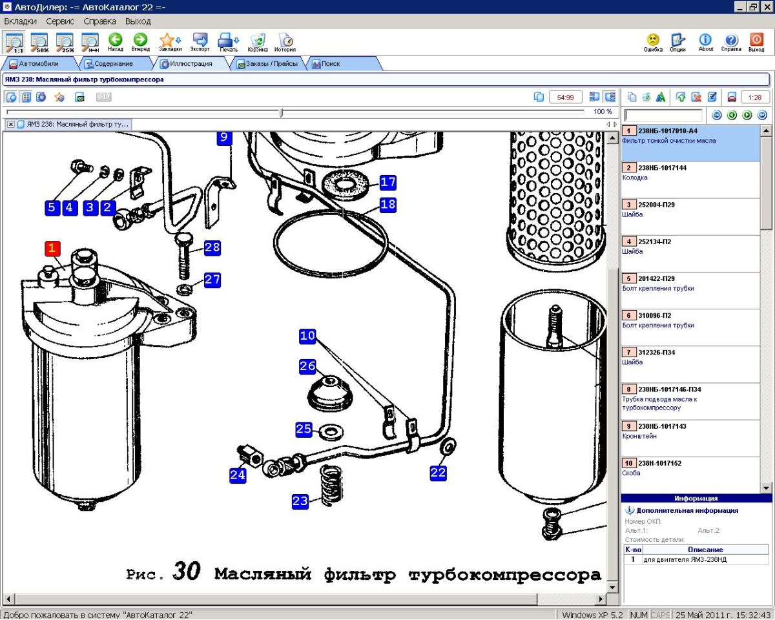Toggle the 1:1 zoom mode button
Viewport: 775px width, 620px height.
pos(15,42)
